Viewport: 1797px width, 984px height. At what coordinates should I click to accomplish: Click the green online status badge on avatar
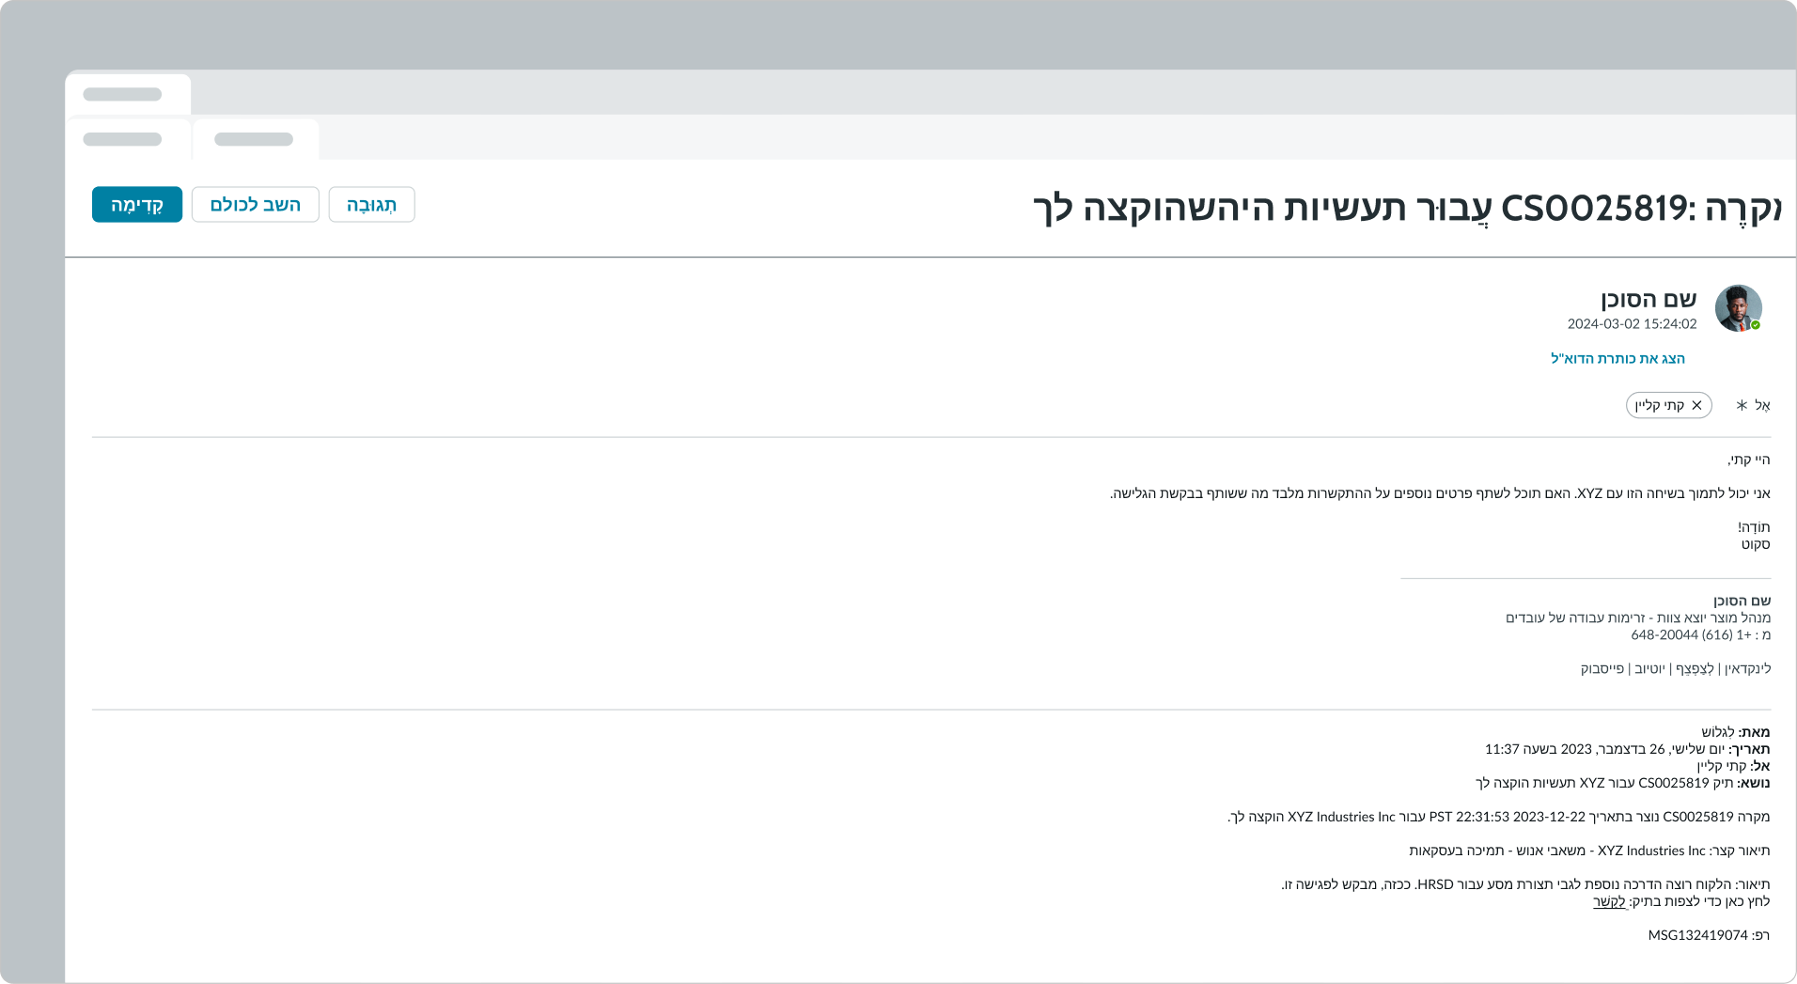tap(1757, 324)
